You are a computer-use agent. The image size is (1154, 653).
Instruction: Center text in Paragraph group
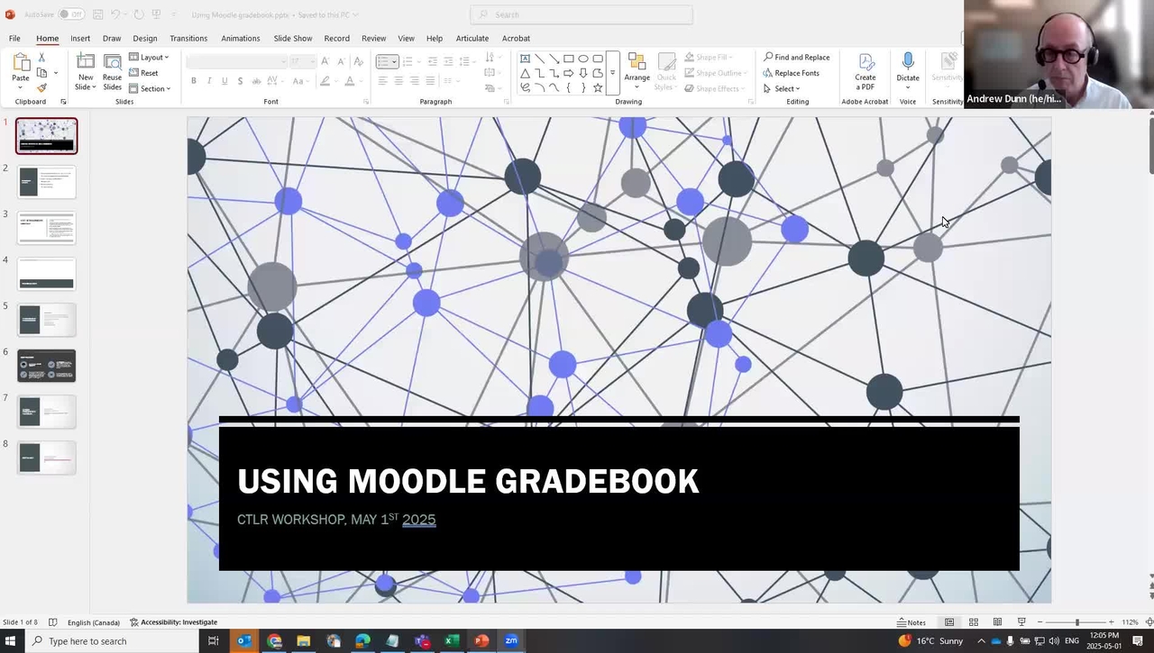point(398,81)
